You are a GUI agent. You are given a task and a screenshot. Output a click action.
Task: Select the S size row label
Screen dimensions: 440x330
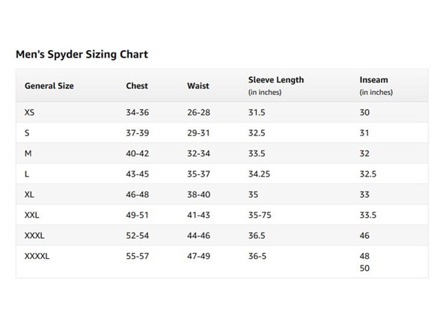point(27,132)
